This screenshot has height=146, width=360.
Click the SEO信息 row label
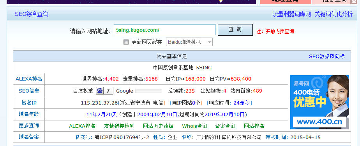[29, 91]
